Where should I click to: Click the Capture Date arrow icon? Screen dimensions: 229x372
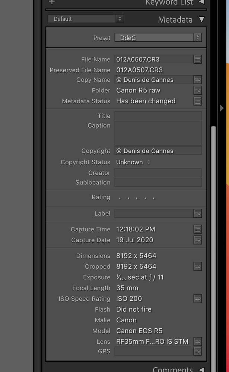point(198,240)
